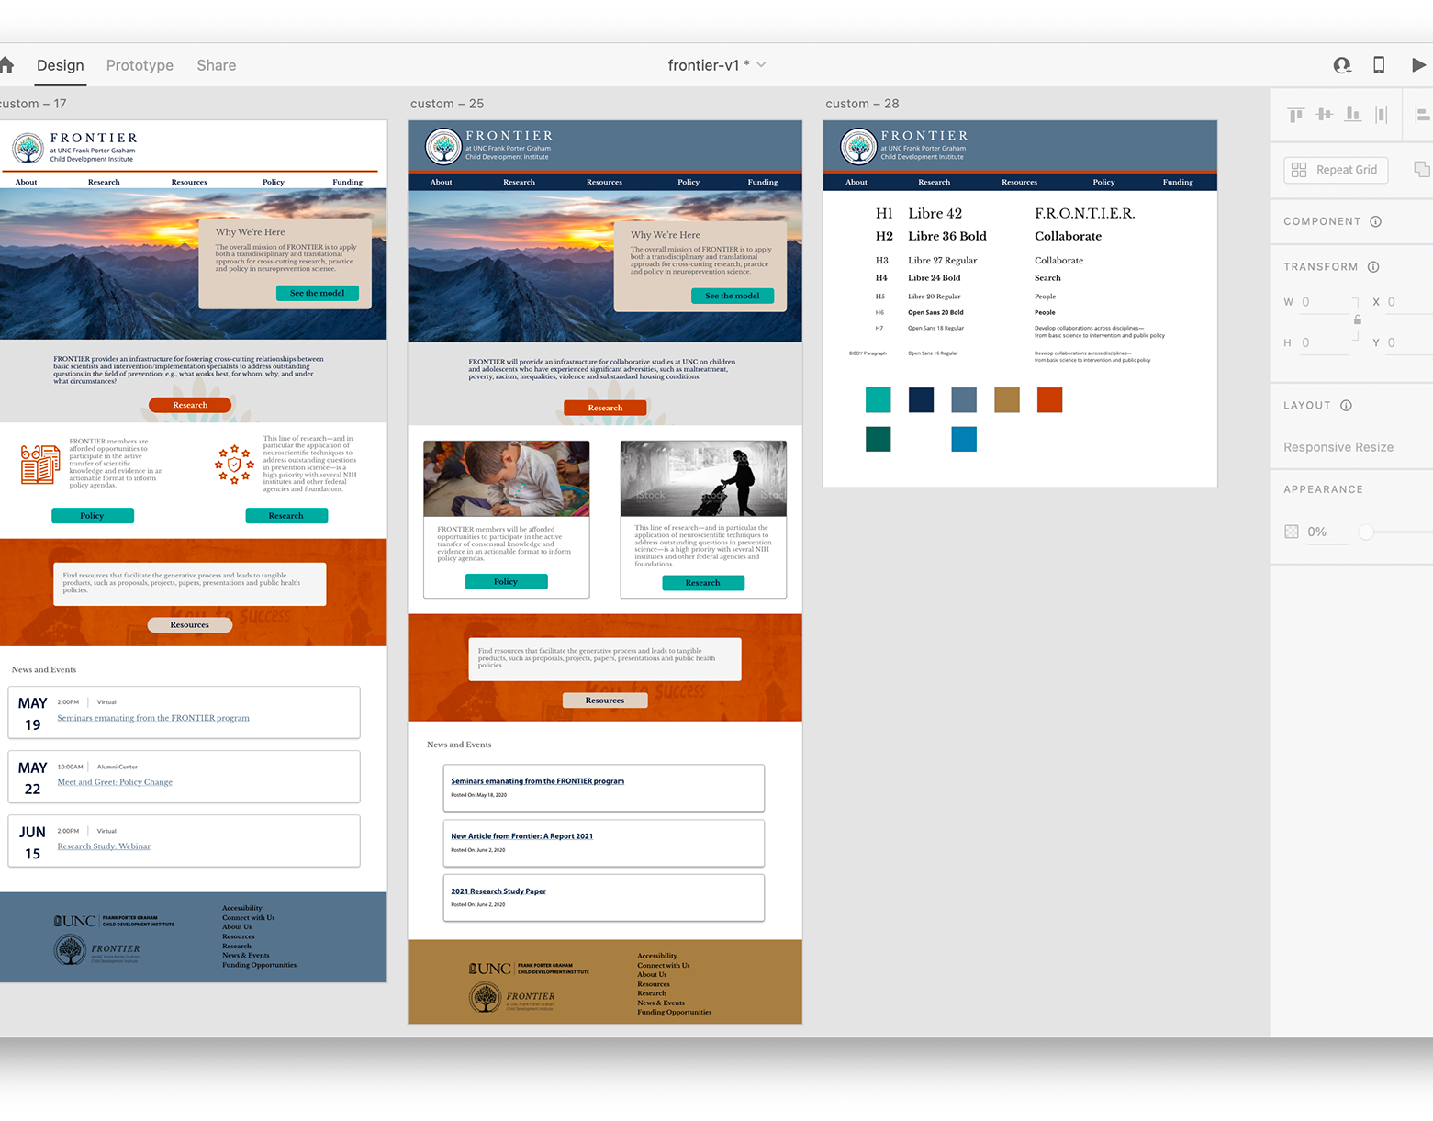Click the Appearance opacity slider handle
1433x1121 pixels.
(x=1366, y=532)
